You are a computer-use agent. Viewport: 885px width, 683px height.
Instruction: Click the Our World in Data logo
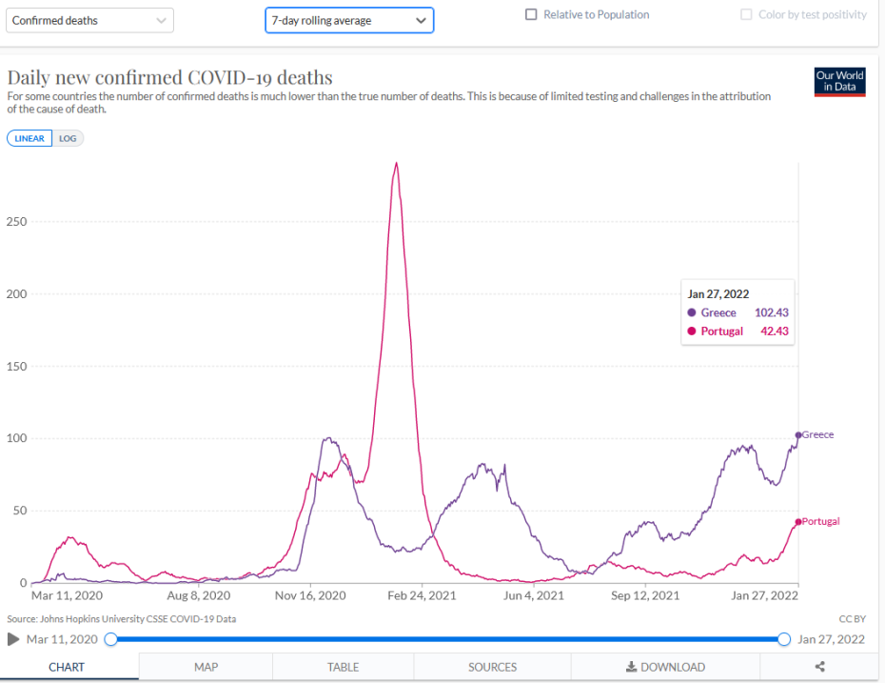(840, 82)
